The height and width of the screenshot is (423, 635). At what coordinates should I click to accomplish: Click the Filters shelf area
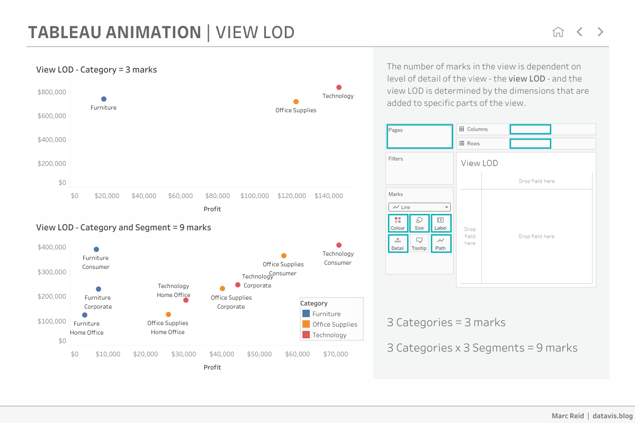pos(419,169)
